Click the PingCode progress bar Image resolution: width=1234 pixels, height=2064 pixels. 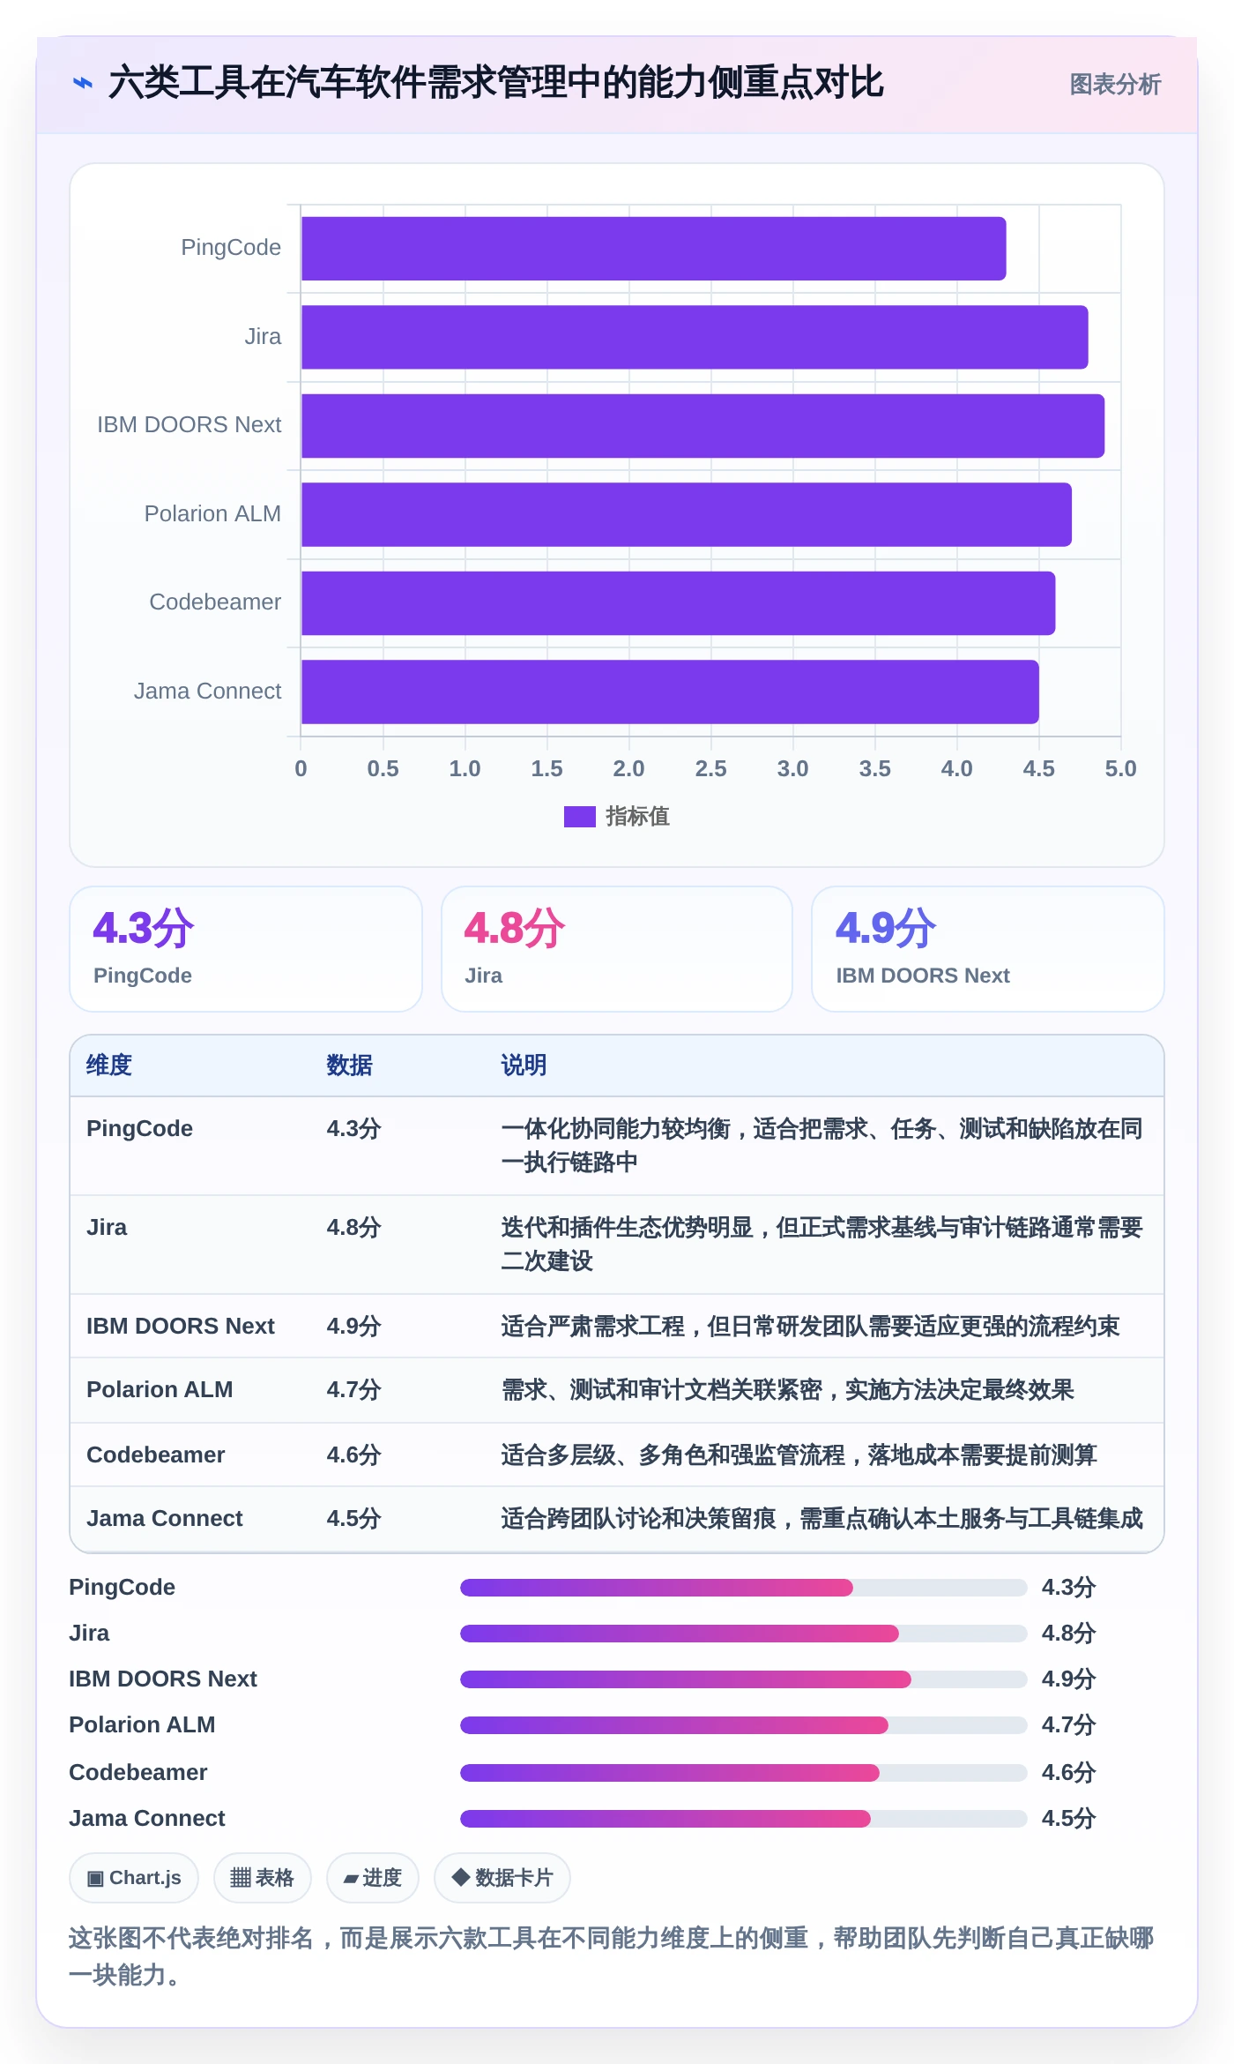pos(743,1588)
